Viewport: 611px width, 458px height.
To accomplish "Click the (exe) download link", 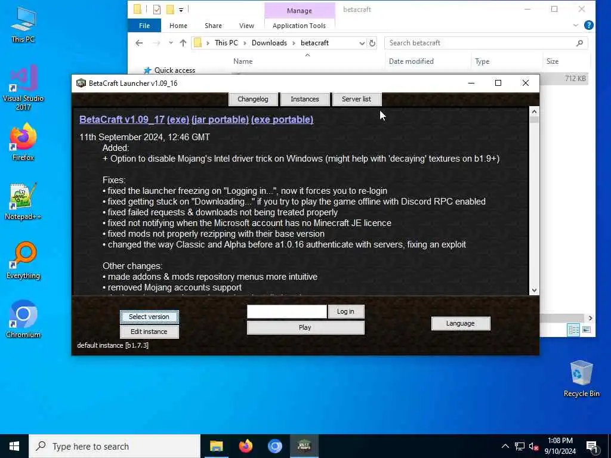I will (x=178, y=119).
